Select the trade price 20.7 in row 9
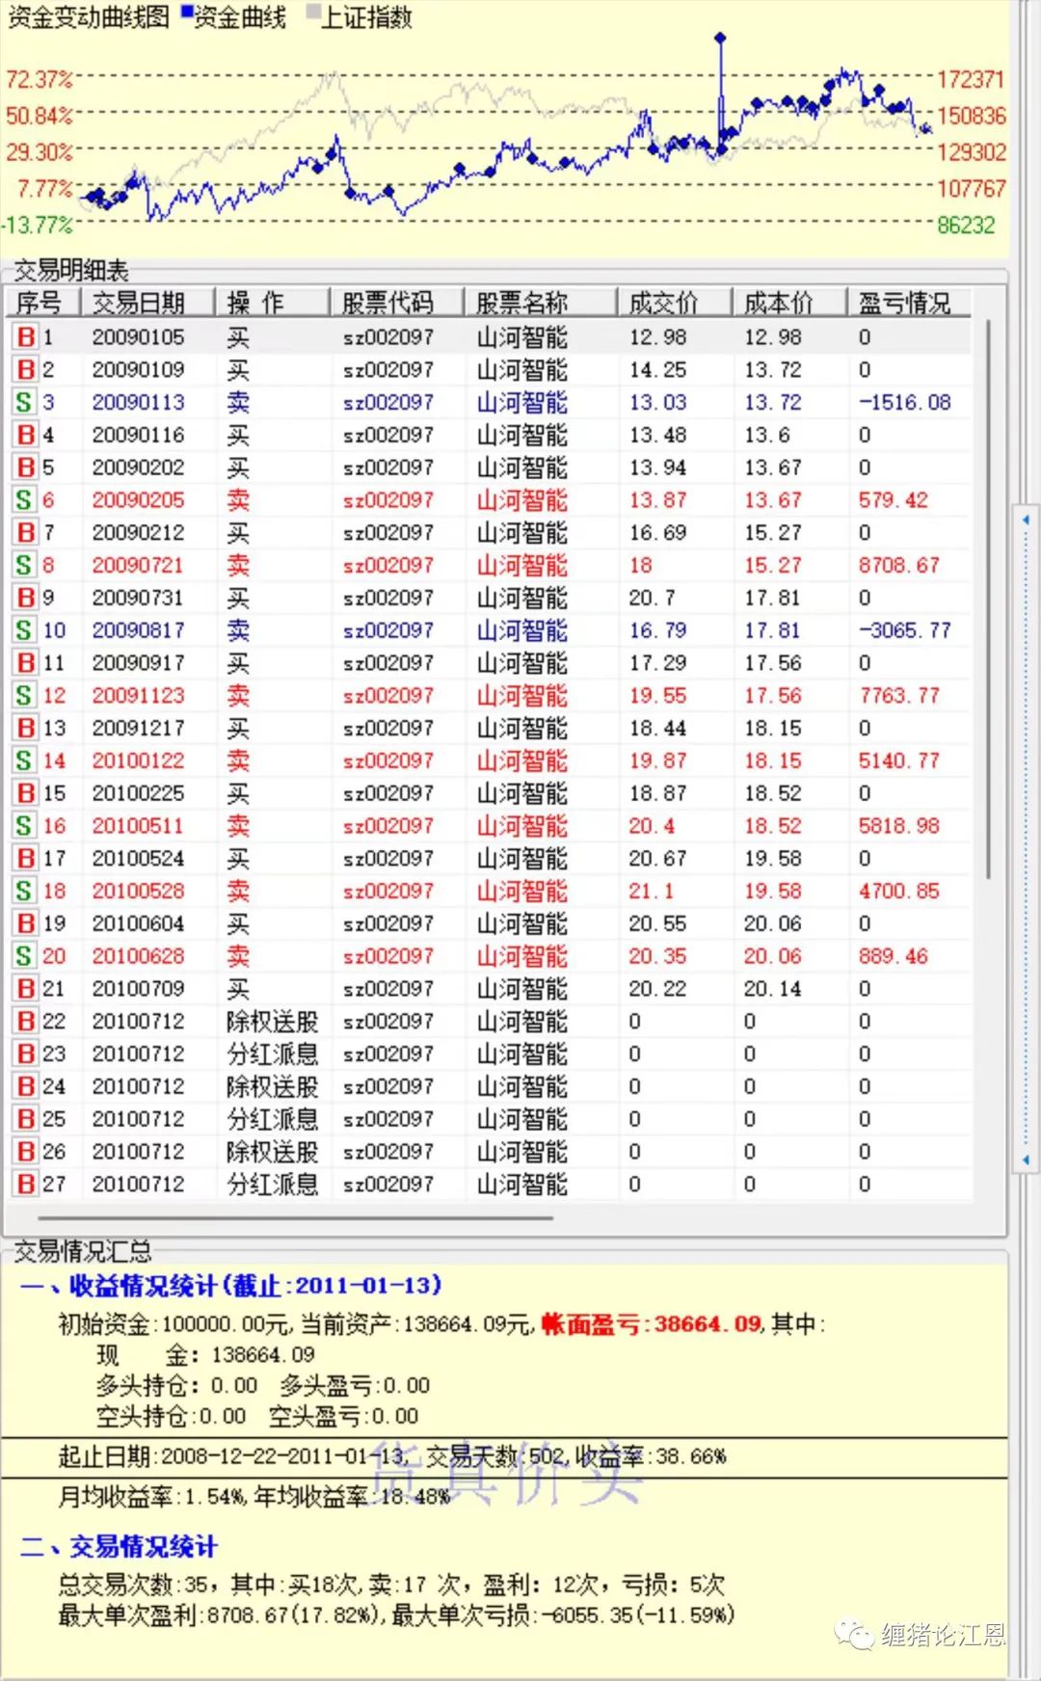 652,598
